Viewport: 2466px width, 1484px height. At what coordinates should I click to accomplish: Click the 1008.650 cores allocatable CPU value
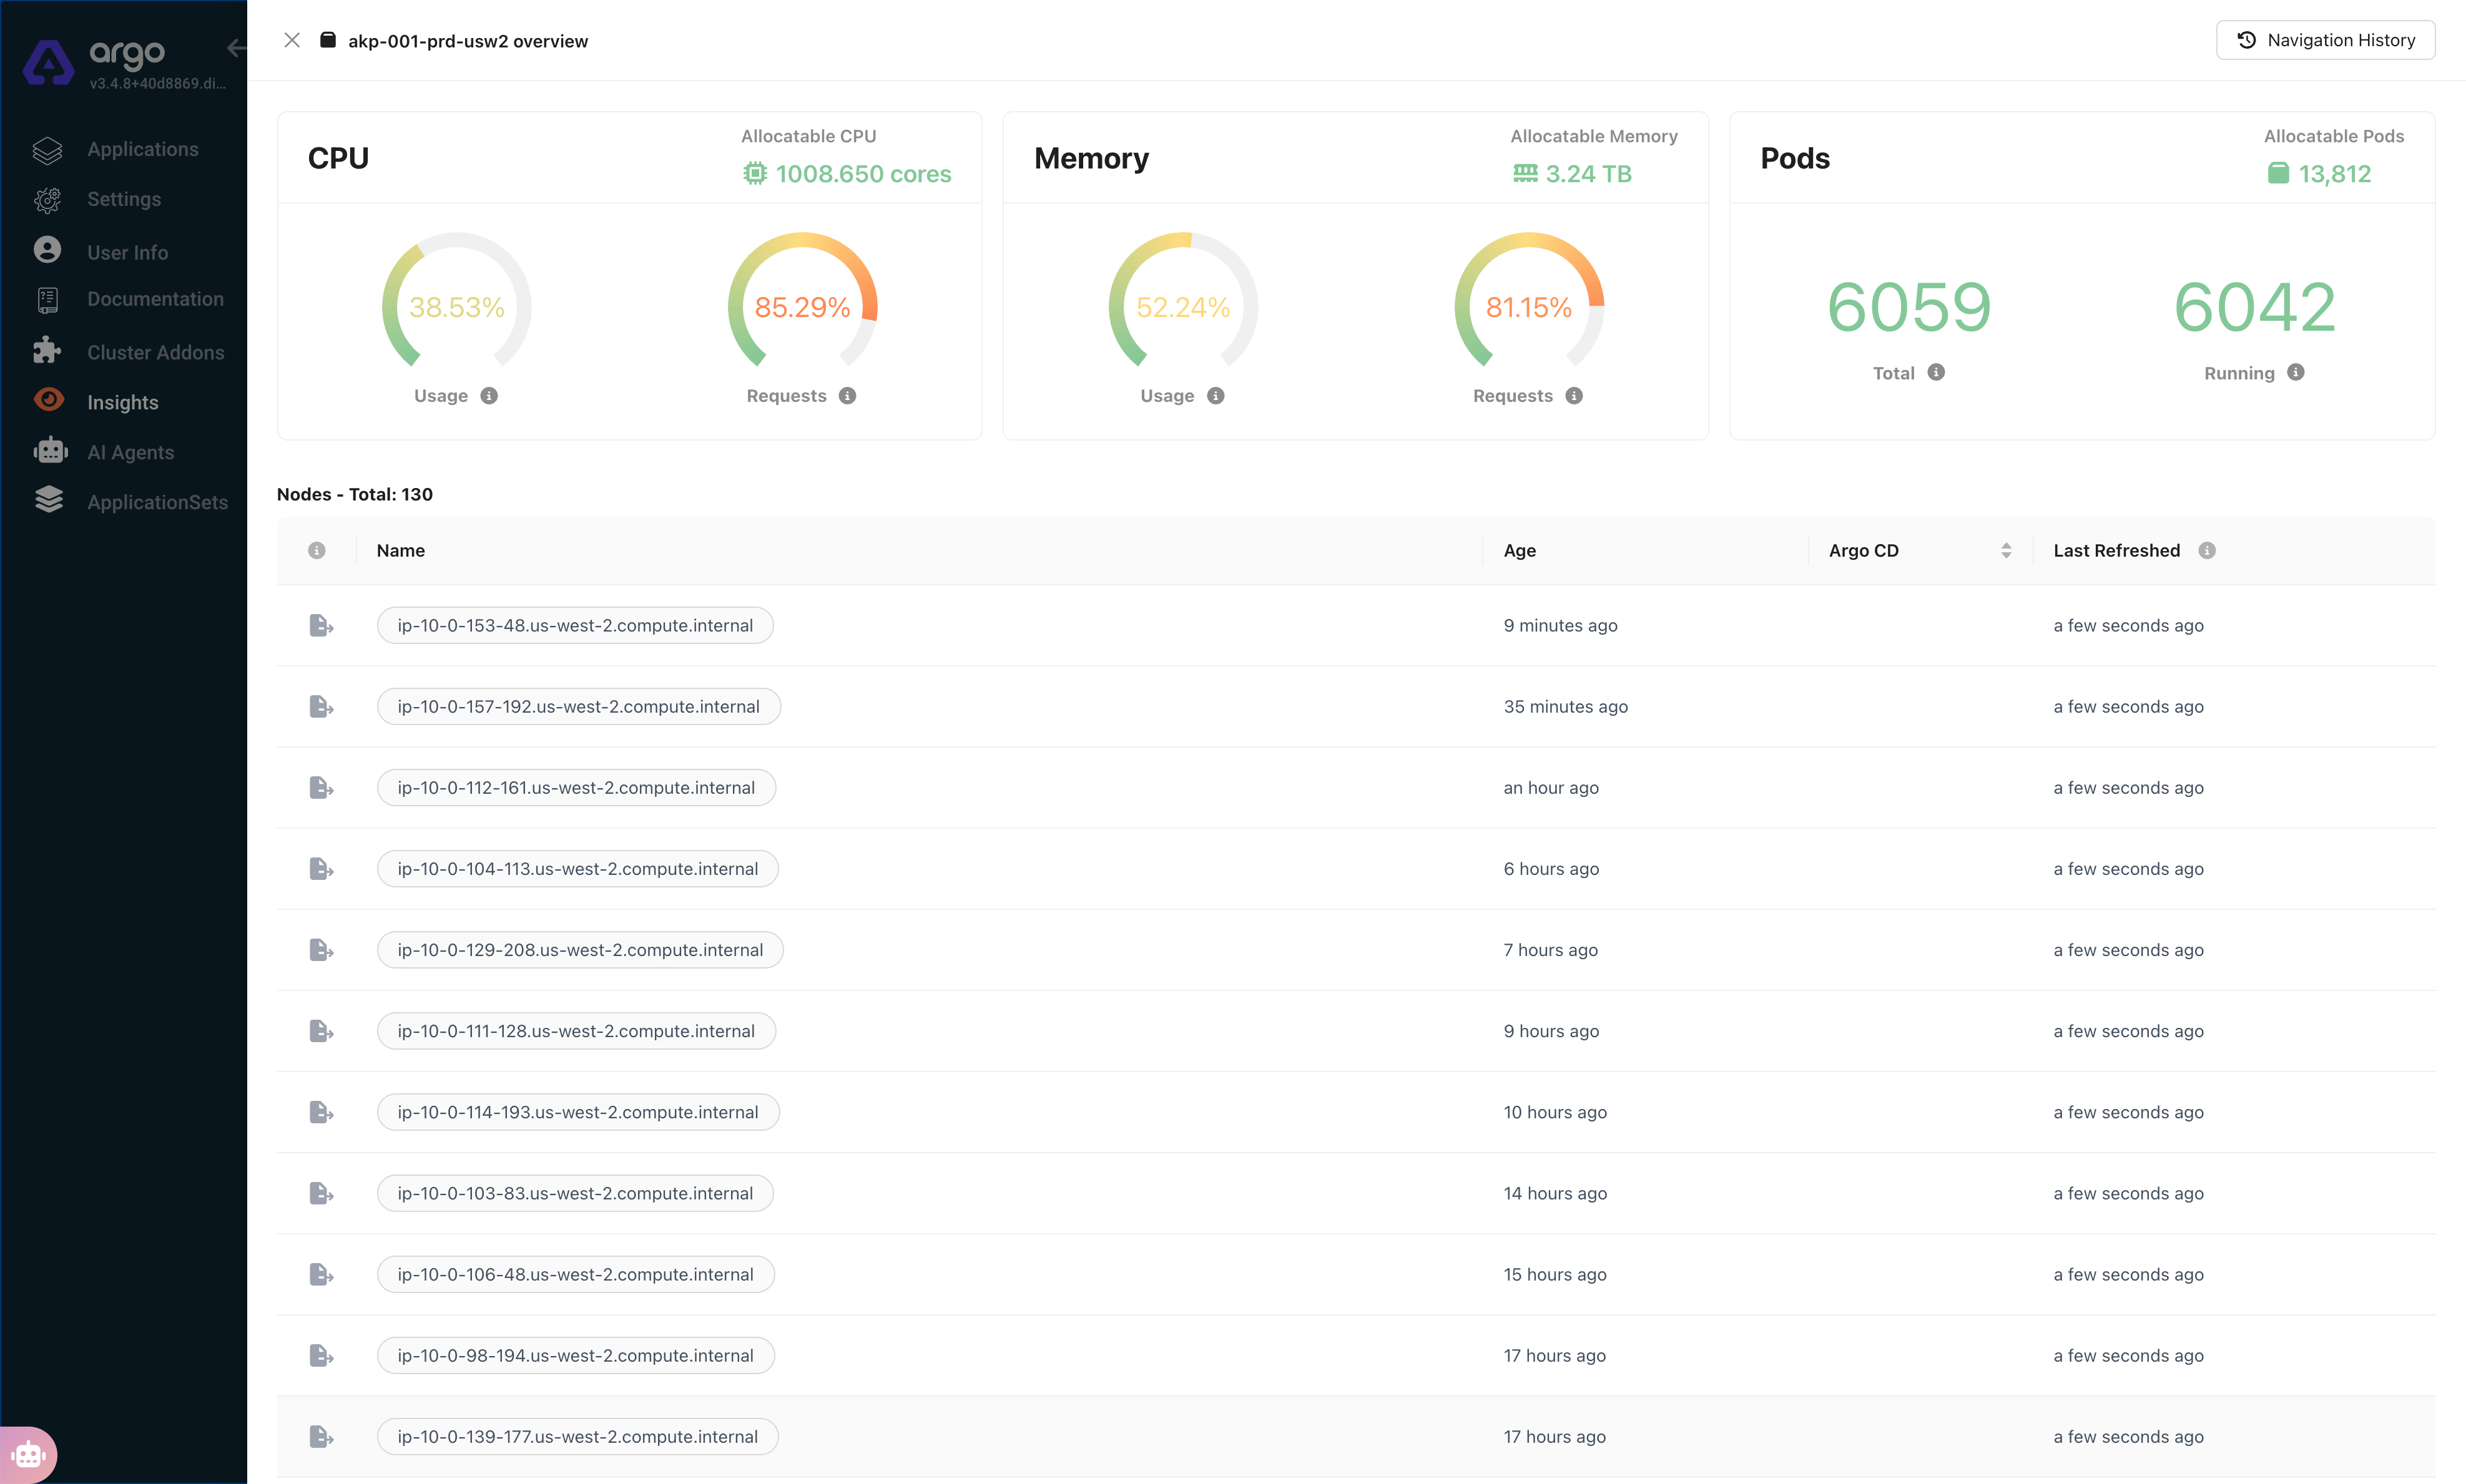coord(863,174)
